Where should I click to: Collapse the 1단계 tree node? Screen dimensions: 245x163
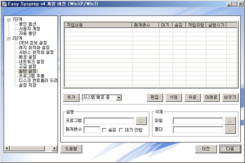9,20
